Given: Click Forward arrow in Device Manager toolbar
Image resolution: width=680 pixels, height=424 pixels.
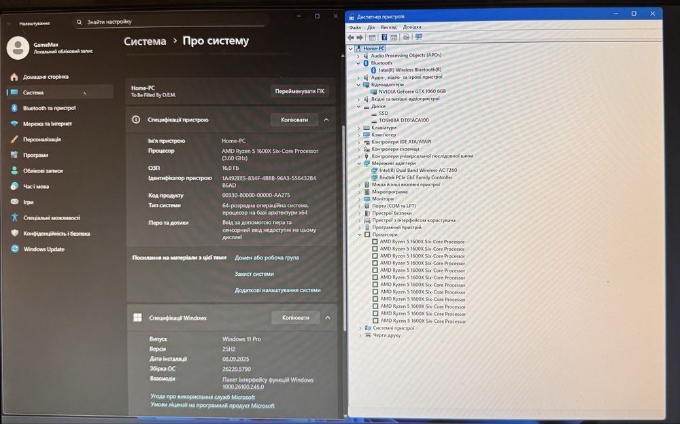Looking at the screenshot, I should pyautogui.click(x=360, y=38).
